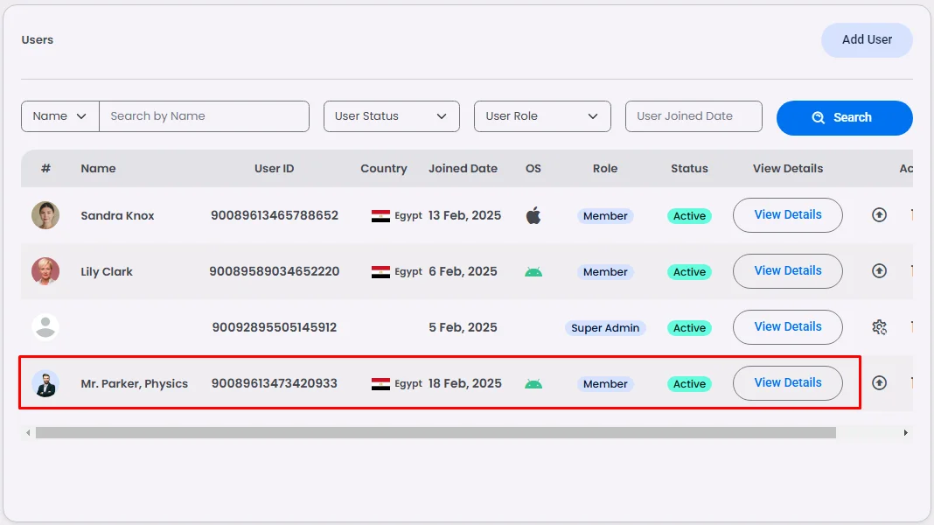Click the Member badge in Mr. Parker's row

(605, 384)
